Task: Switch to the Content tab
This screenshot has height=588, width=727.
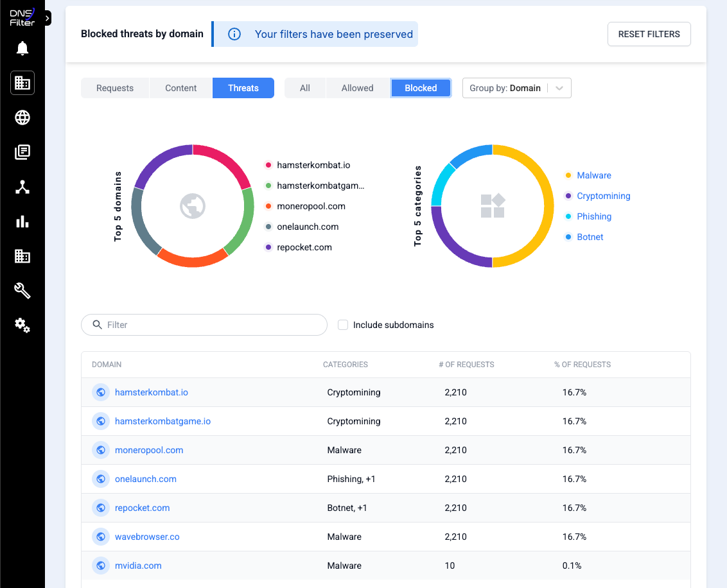Action: [x=180, y=88]
